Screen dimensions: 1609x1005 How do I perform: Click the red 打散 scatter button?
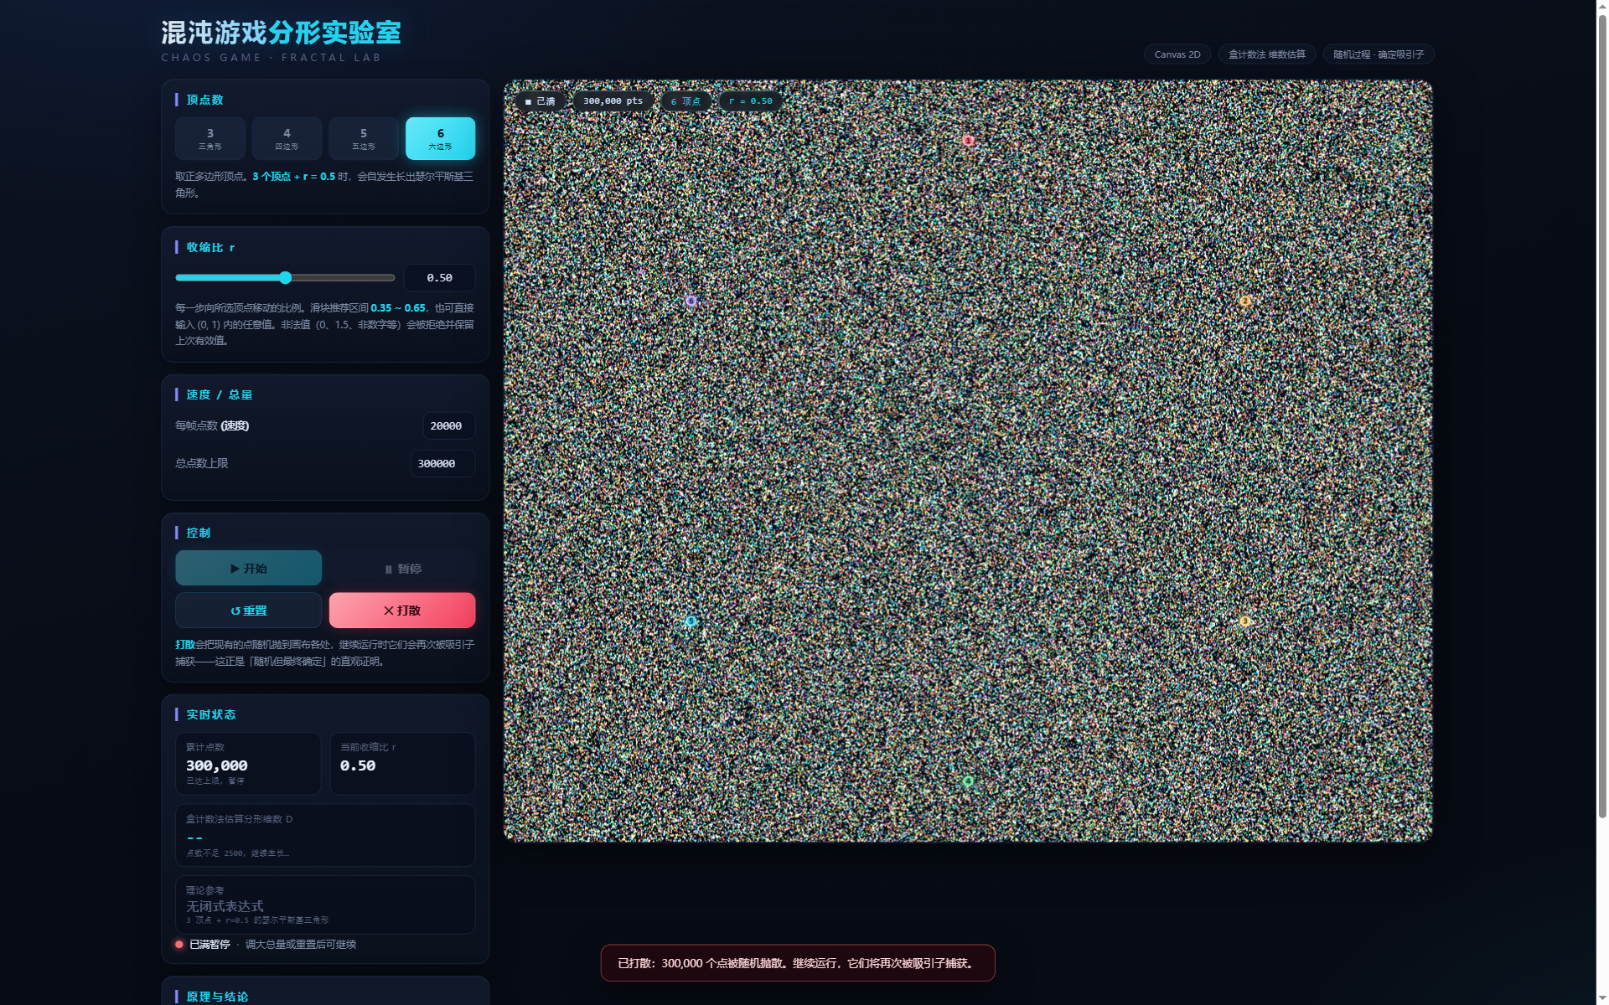[x=402, y=611]
